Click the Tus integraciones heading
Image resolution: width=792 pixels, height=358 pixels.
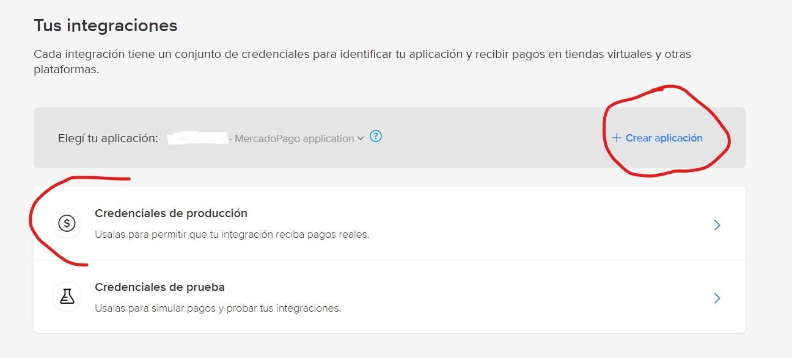coord(105,26)
